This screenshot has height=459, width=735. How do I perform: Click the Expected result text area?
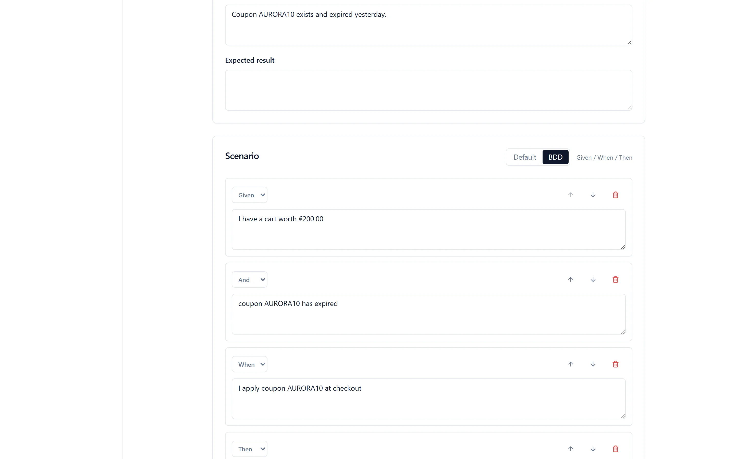428,91
